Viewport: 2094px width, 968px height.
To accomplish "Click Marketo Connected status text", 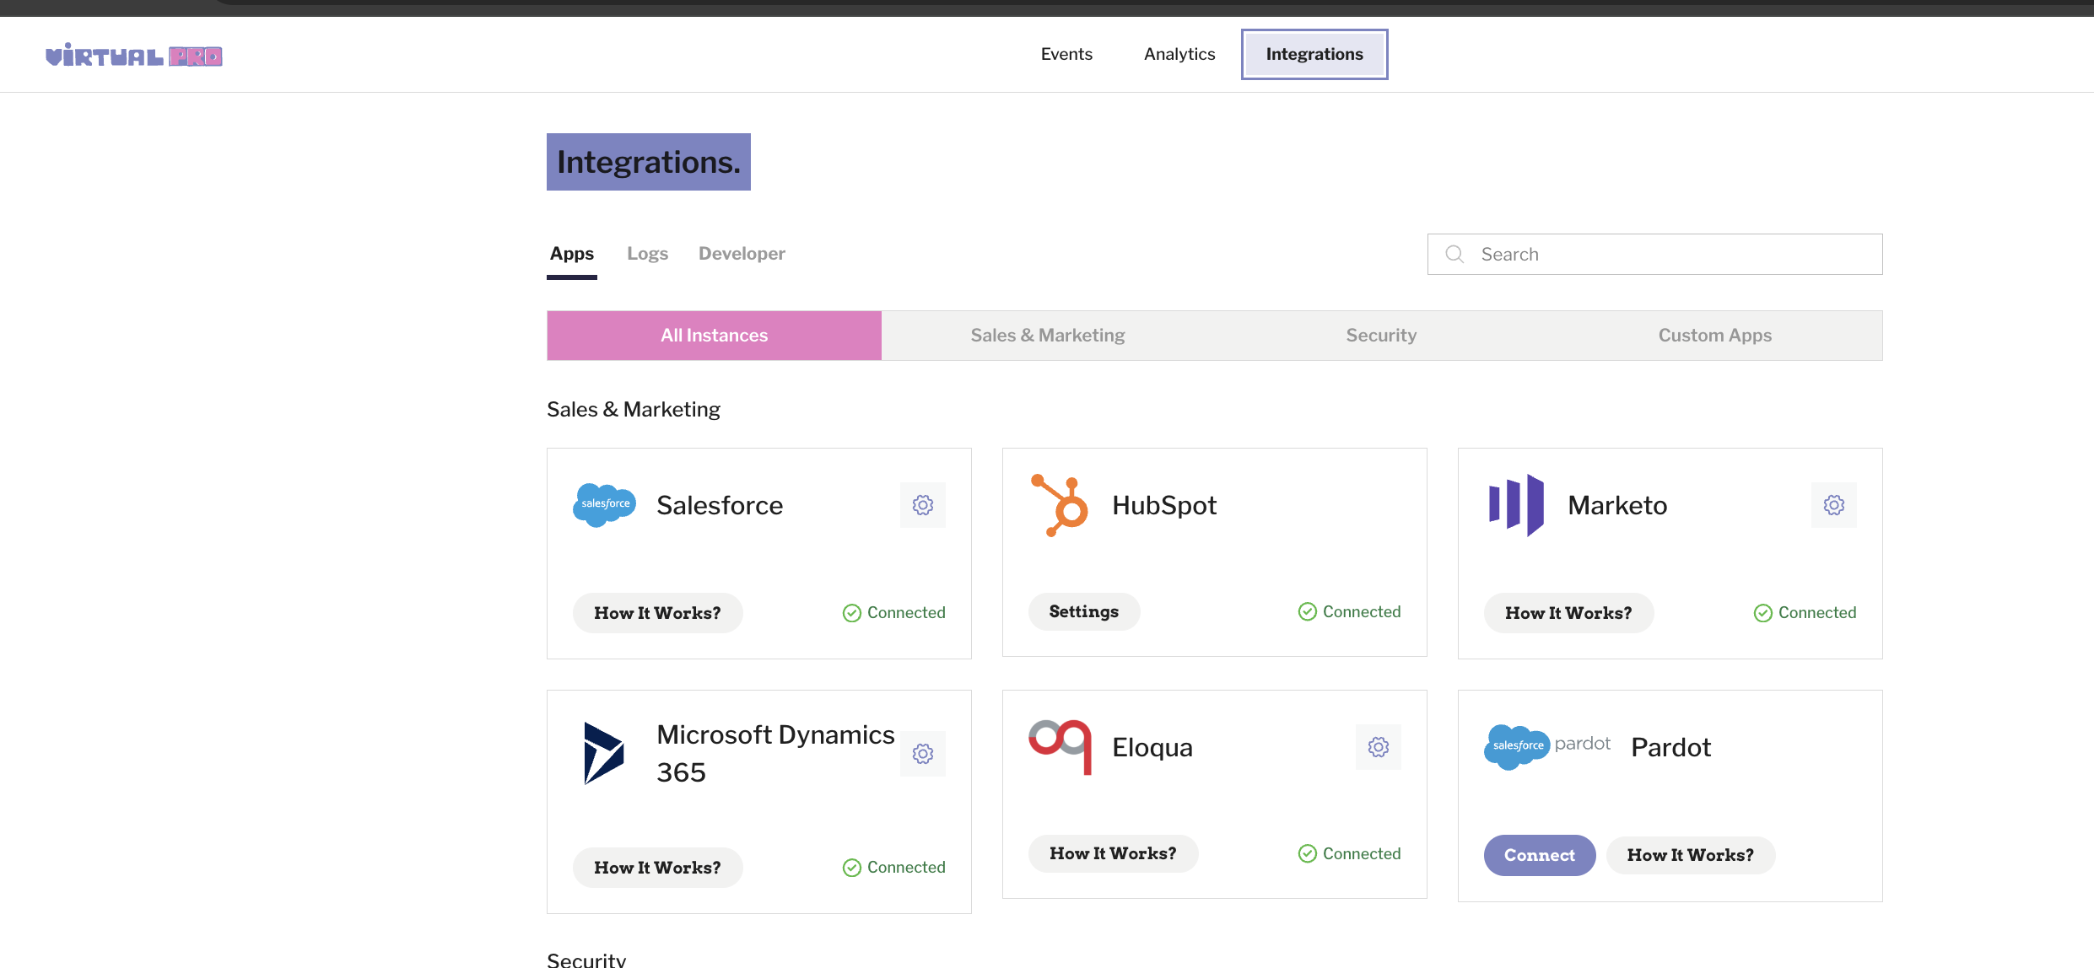I will pos(1817,613).
